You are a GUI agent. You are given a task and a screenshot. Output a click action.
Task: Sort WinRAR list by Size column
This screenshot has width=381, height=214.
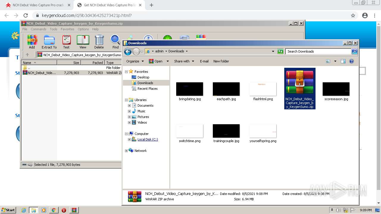[x=69, y=63]
